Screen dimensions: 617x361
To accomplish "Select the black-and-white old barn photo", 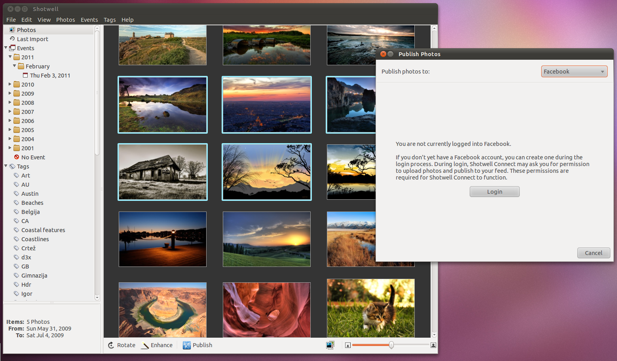I will (163, 172).
